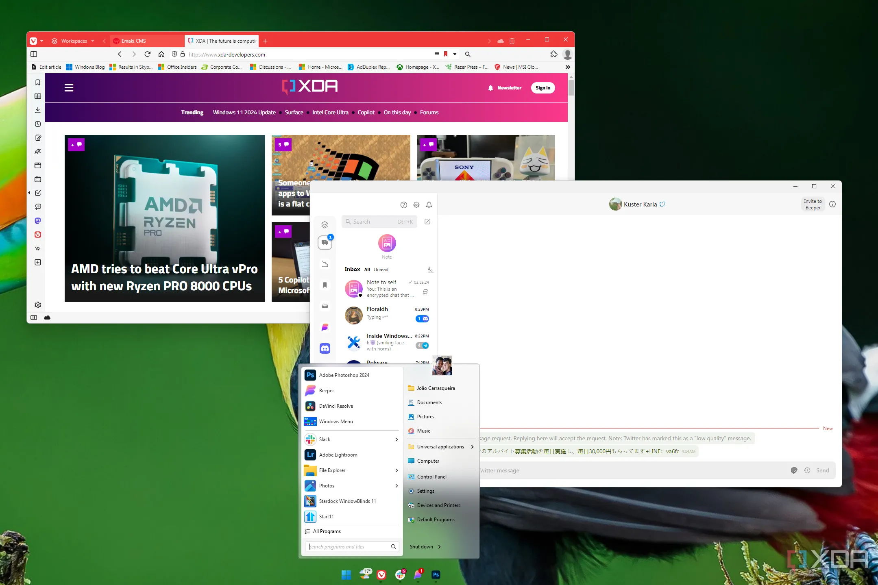Open the Workspaces dropdown in Vivaldi

point(73,41)
